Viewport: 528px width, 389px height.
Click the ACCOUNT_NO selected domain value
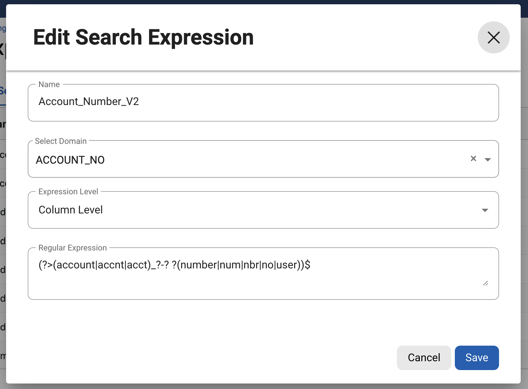(x=70, y=160)
